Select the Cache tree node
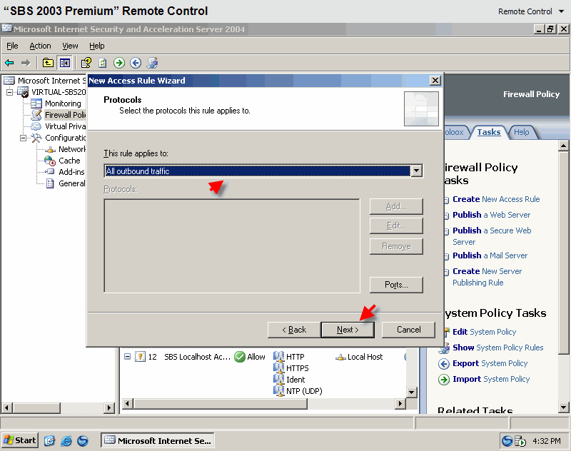The image size is (571, 451). tap(69, 161)
